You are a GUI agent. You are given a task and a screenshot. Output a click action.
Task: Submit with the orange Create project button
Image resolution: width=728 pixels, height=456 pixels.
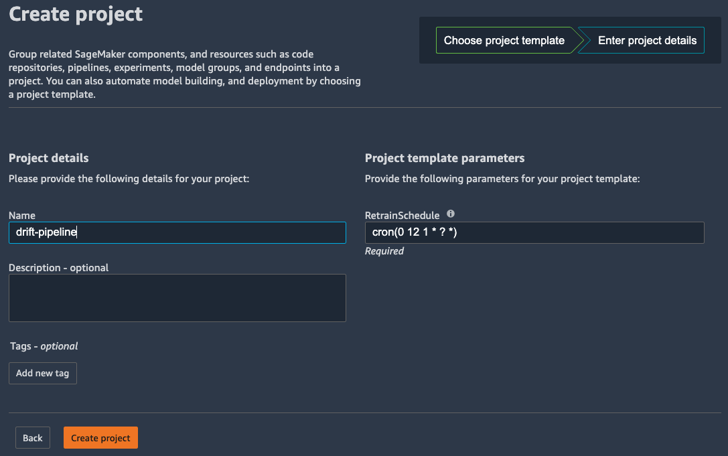click(x=100, y=438)
